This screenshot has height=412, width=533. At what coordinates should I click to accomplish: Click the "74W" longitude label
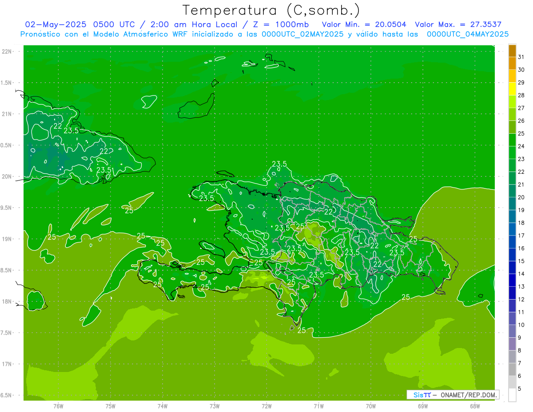click(163, 406)
